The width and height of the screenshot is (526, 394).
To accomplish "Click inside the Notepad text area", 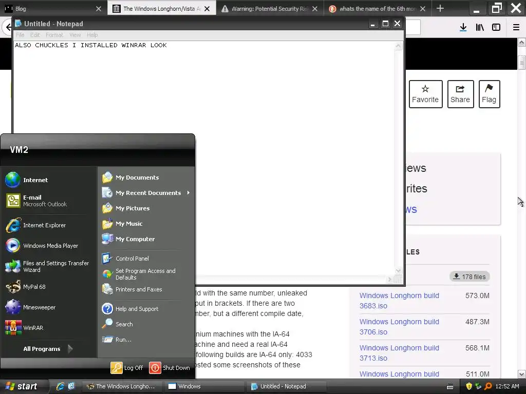I will 204,157.
